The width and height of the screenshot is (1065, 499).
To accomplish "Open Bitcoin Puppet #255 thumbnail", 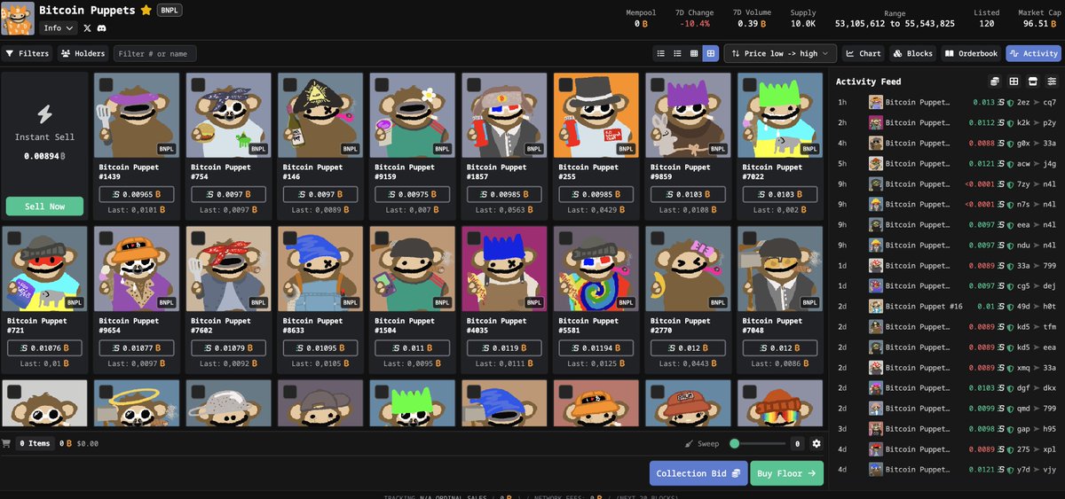I will coord(596,114).
